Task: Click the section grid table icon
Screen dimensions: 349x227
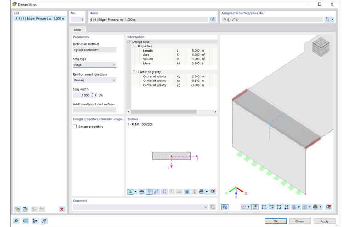Action: pyautogui.click(x=187, y=192)
